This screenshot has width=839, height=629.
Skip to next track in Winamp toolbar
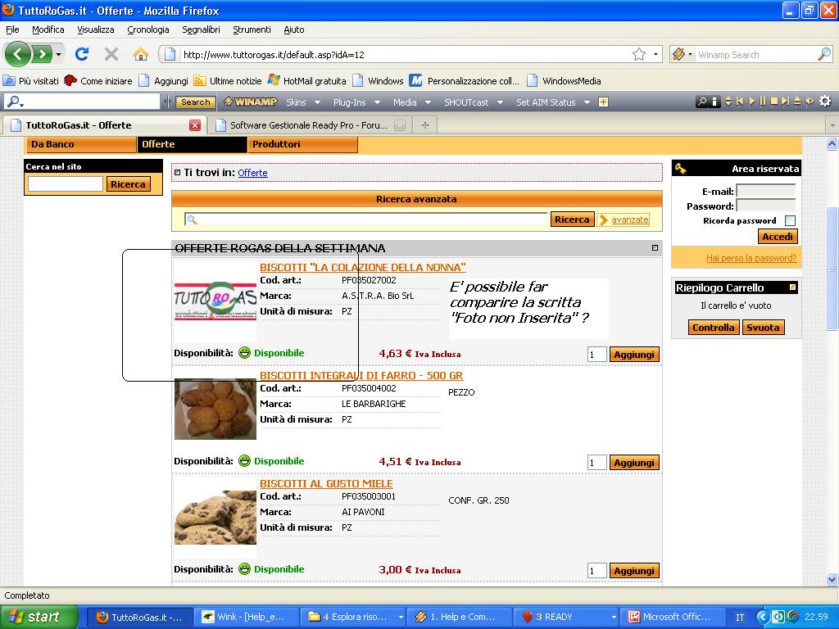point(785,102)
